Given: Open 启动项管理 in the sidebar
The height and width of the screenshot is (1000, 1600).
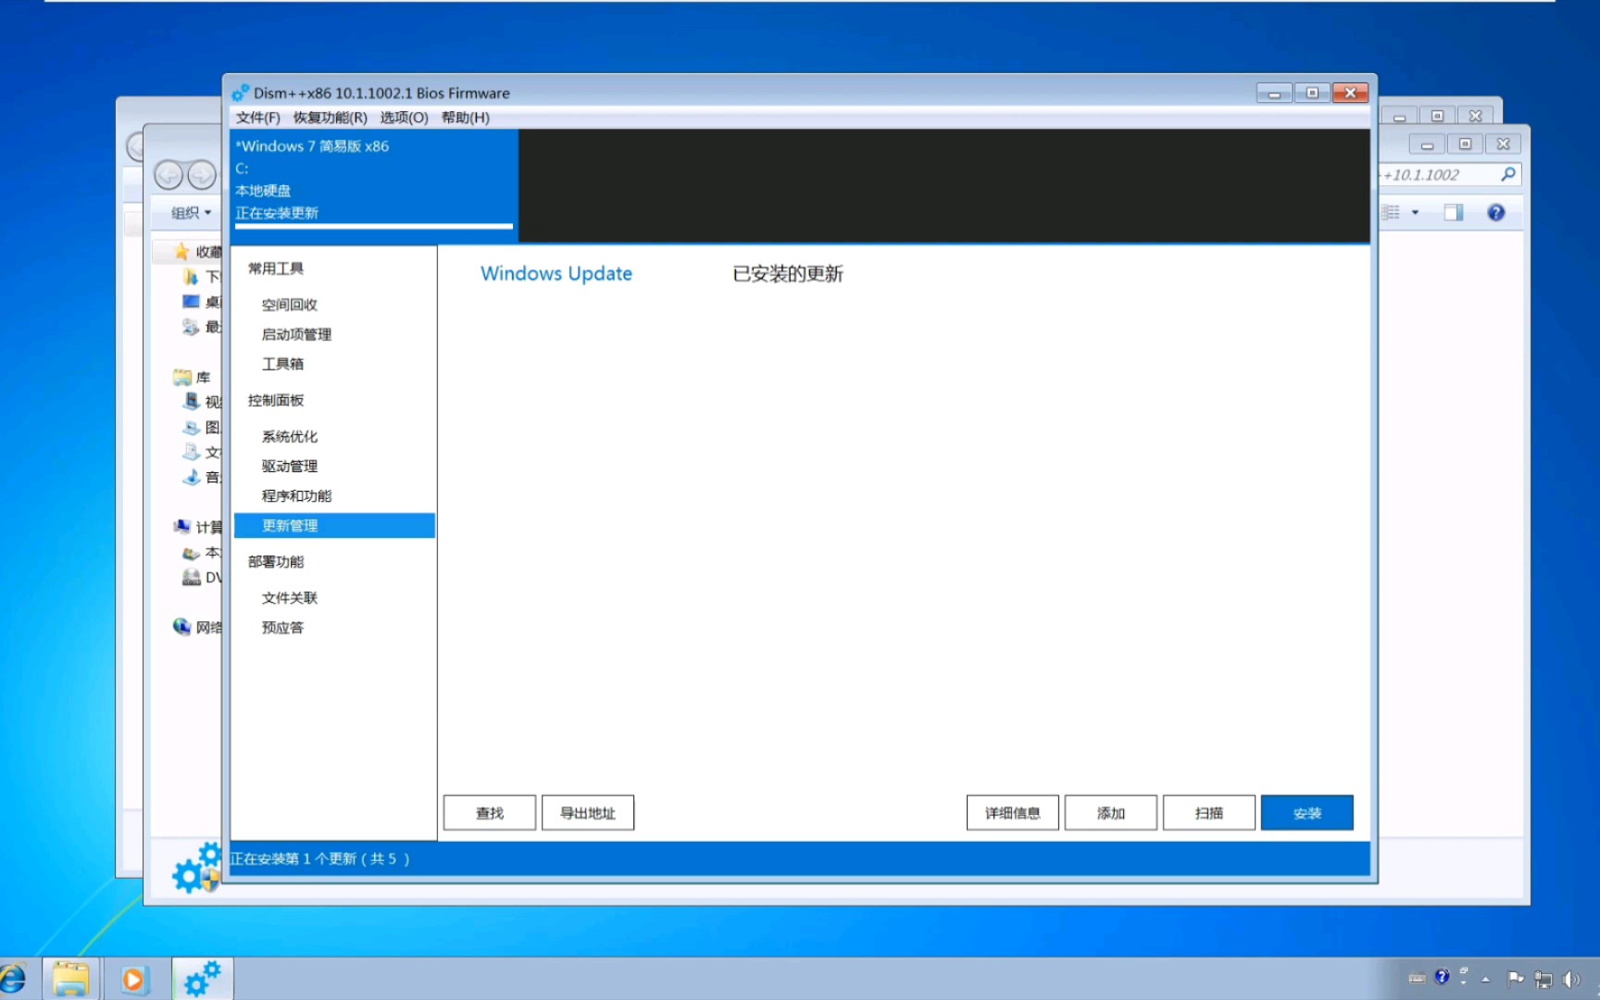Looking at the screenshot, I should tap(296, 334).
